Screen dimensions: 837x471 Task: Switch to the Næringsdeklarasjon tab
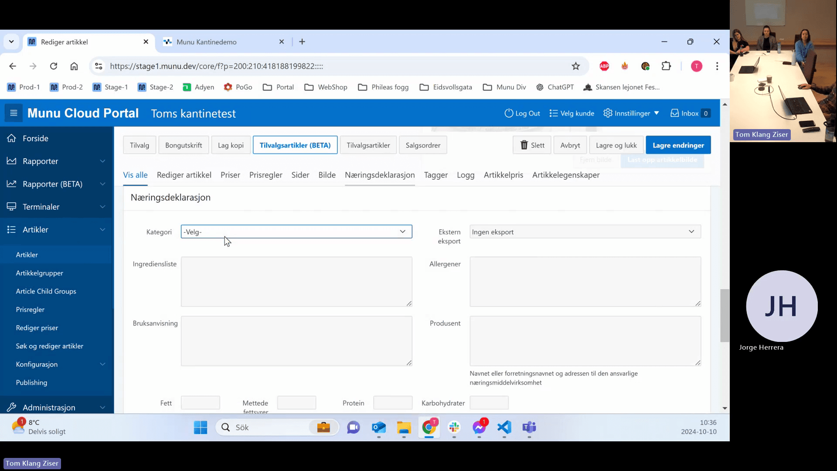point(380,175)
